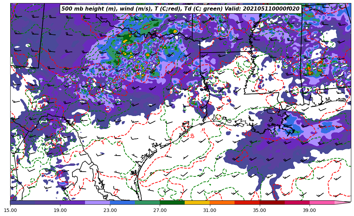Click the red -10 temperature contour label
This screenshot has height=216, width=354.
click(x=247, y=134)
